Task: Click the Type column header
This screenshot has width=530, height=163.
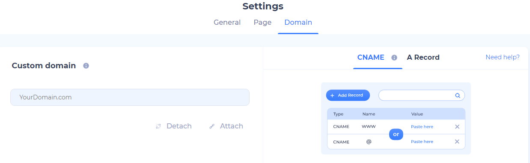Action: pyautogui.click(x=339, y=114)
